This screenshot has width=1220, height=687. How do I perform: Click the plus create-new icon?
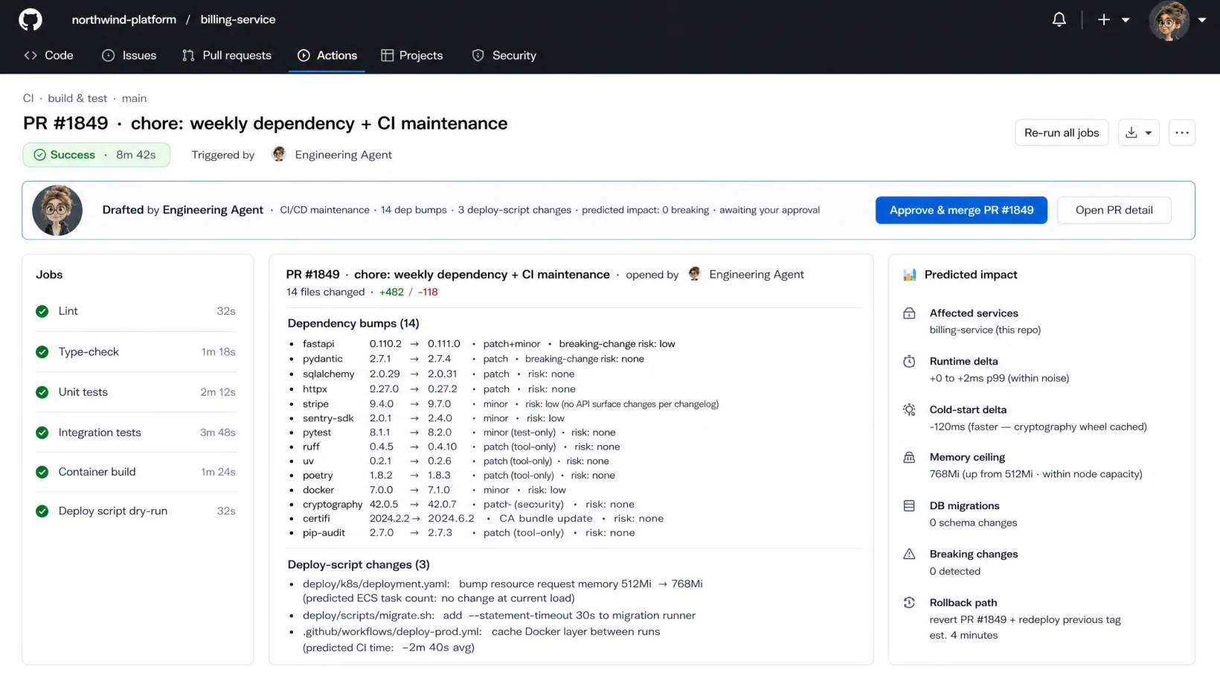point(1104,20)
